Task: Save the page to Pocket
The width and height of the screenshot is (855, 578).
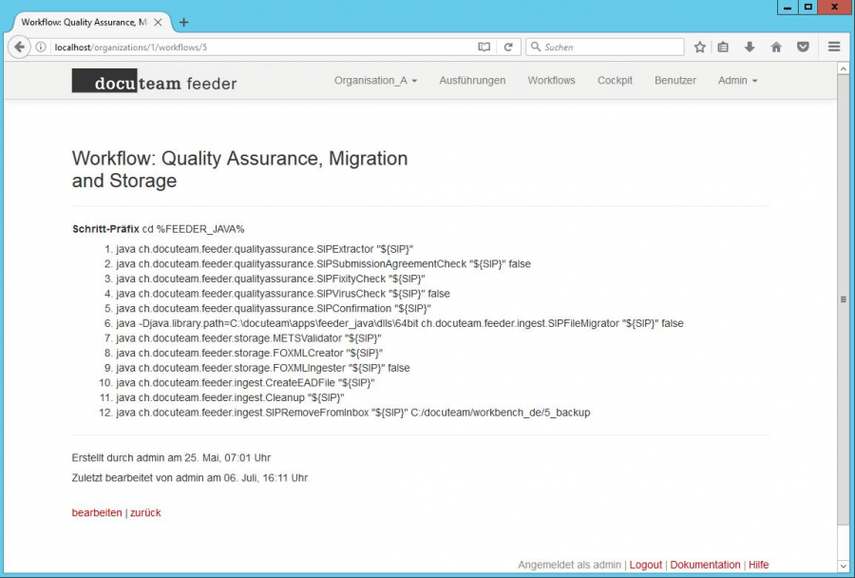Action: (803, 47)
